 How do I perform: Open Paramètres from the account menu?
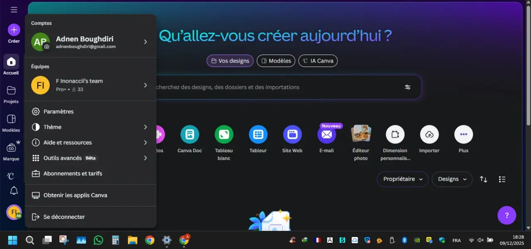click(90, 112)
